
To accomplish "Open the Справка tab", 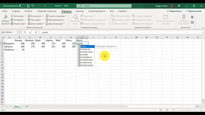I will (x=122, y=11).
